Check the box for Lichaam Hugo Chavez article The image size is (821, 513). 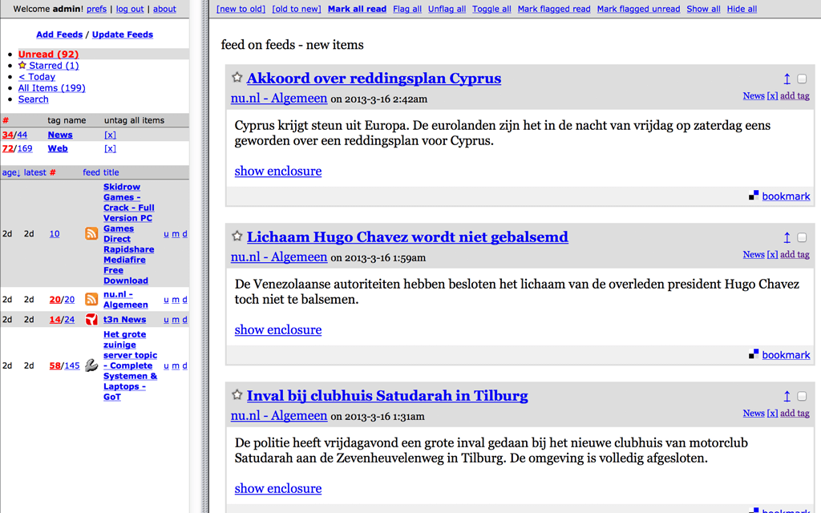click(802, 237)
